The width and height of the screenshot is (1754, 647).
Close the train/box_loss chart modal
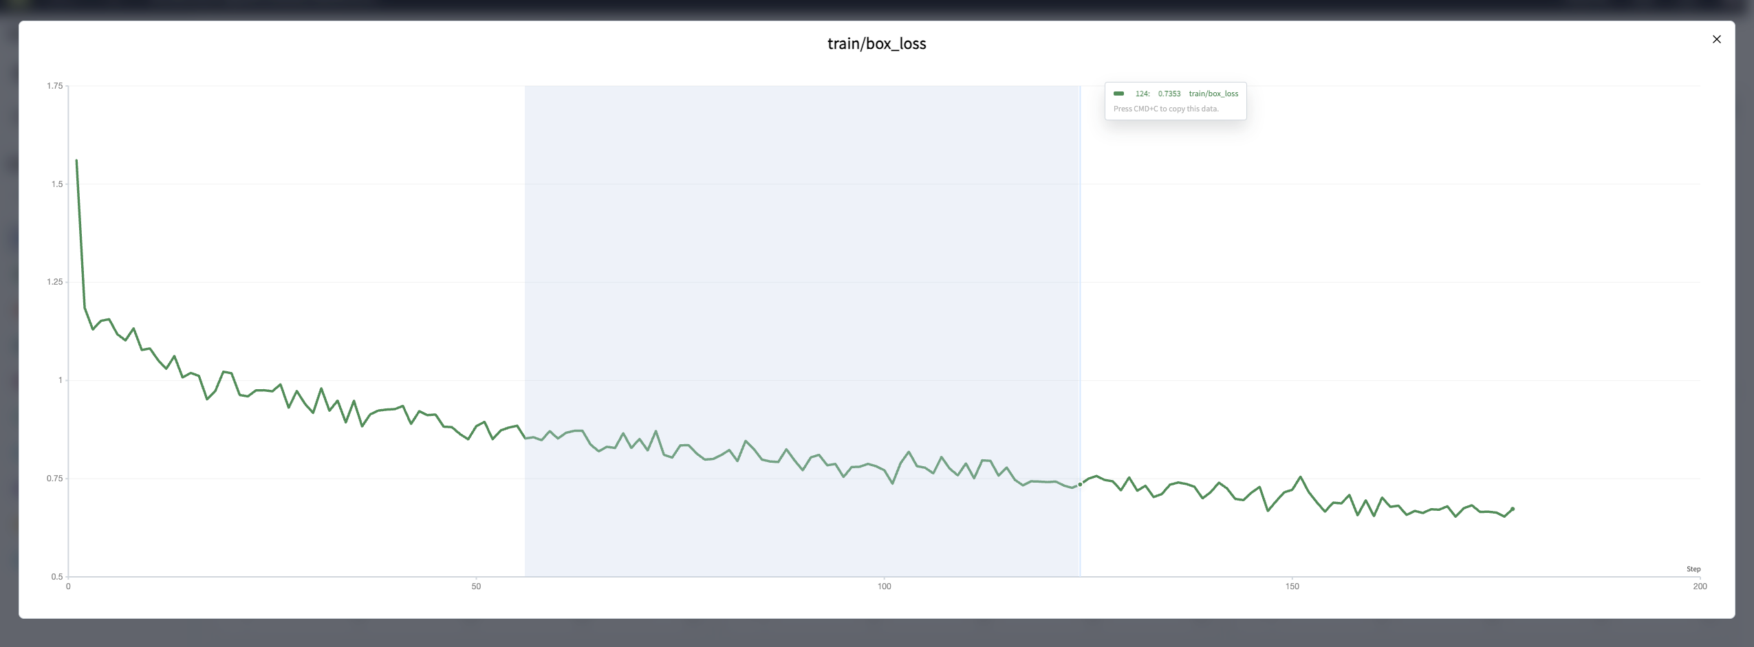click(1716, 39)
